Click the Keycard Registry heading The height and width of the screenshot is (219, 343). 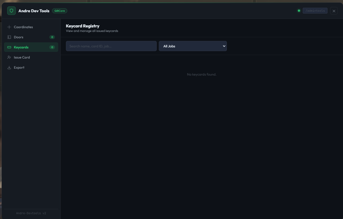point(82,26)
